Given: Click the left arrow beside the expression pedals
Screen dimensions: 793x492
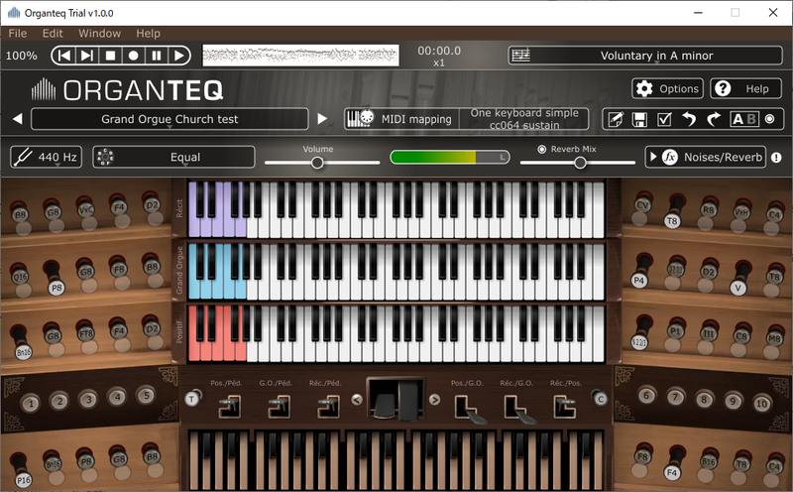Looking at the screenshot, I should (357, 400).
